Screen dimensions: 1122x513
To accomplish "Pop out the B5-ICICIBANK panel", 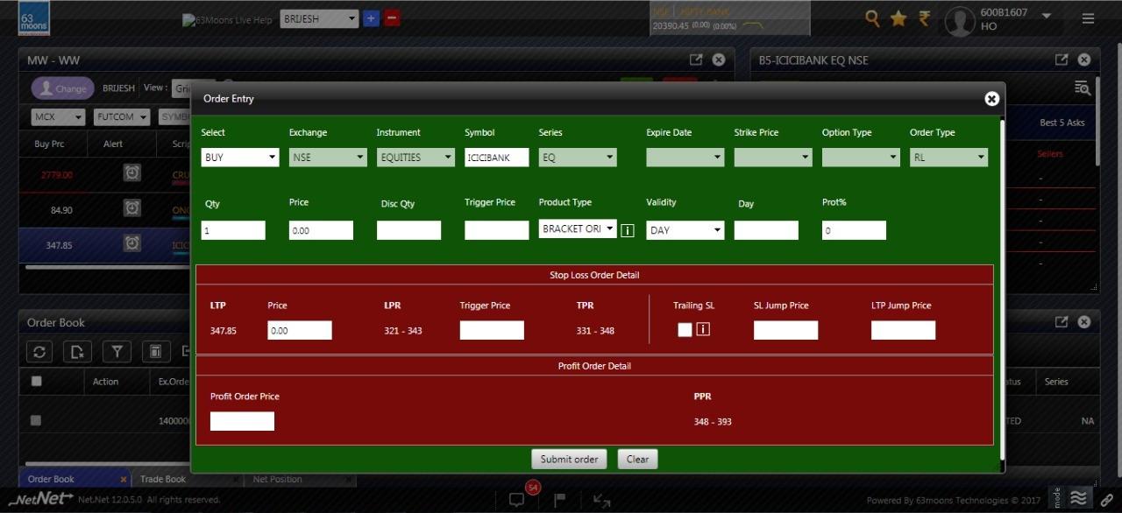I will tap(1062, 60).
